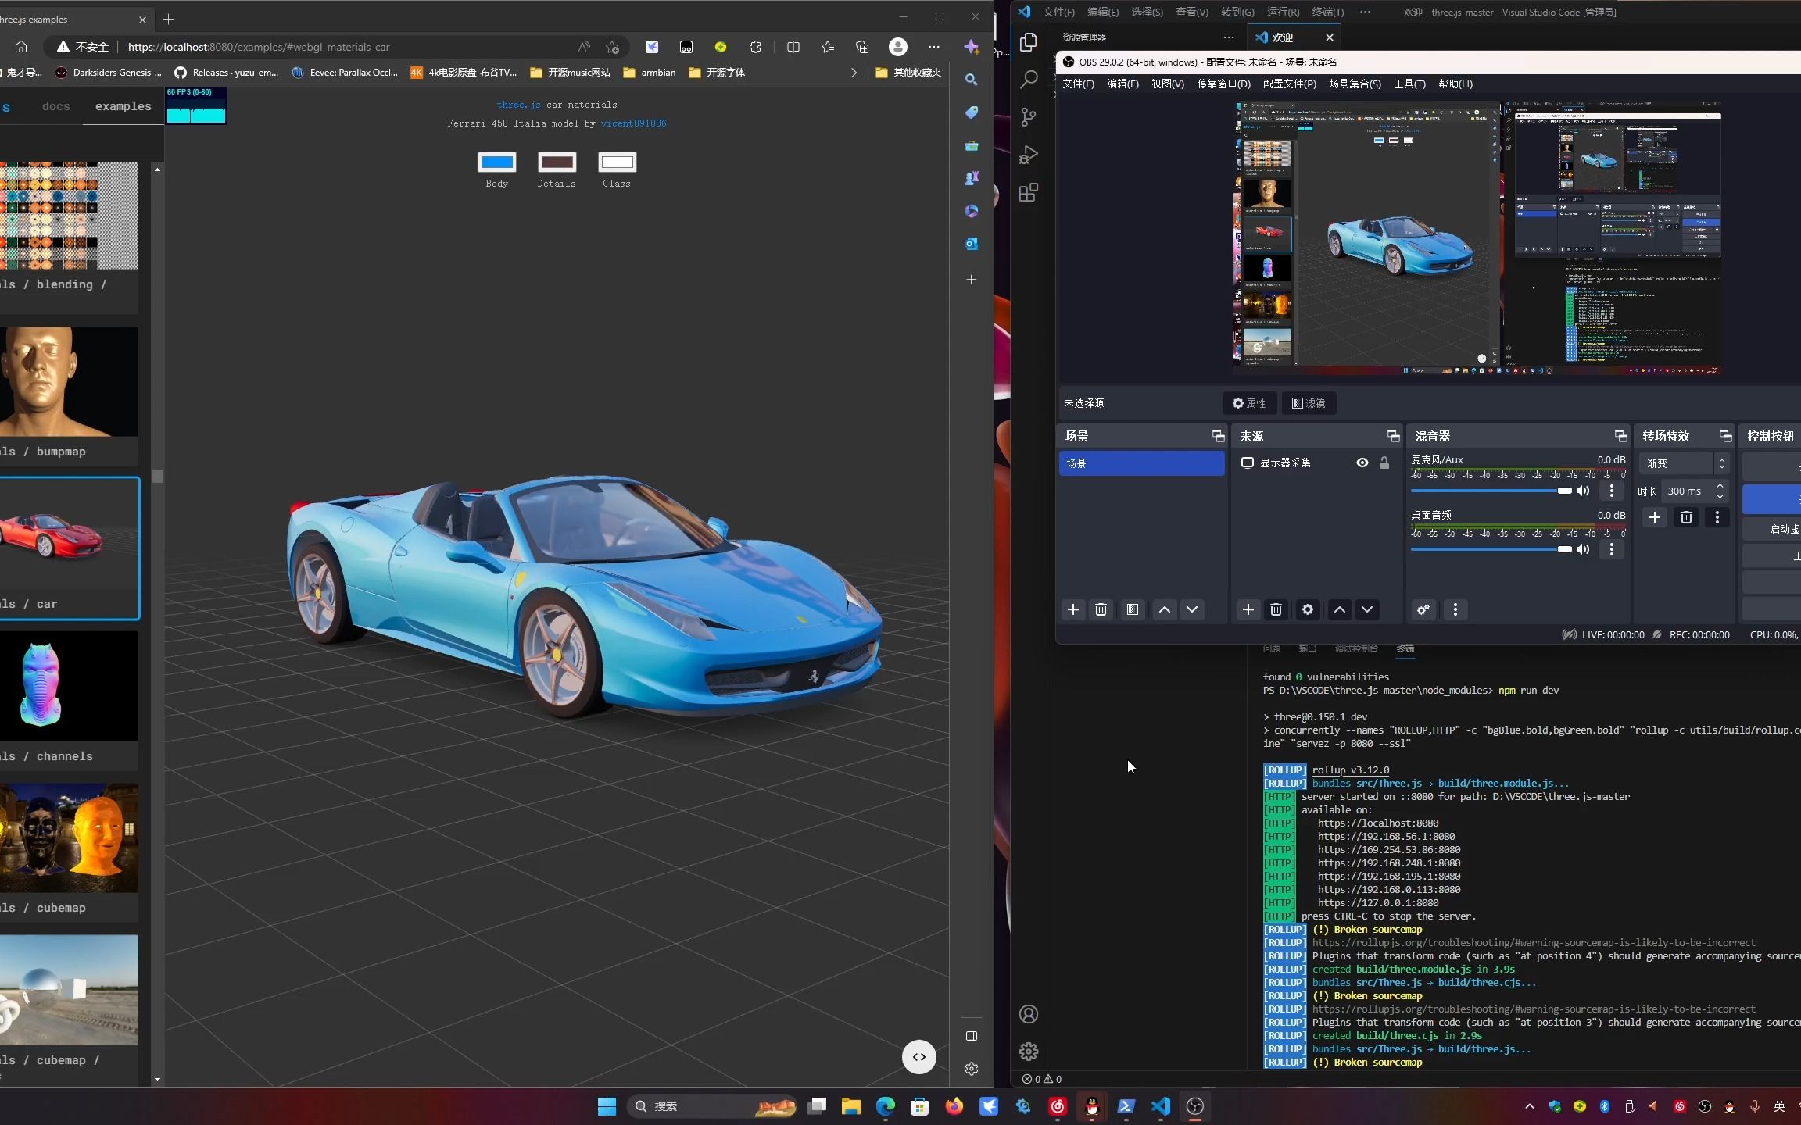Open VS Code explorer panel more actions dots

[1229, 37]
